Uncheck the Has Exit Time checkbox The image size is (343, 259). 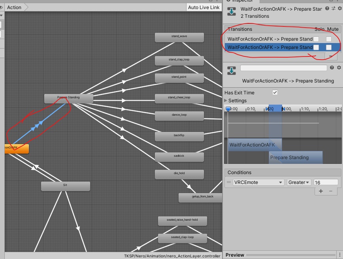pyautogui.click(x=275, y=92)
